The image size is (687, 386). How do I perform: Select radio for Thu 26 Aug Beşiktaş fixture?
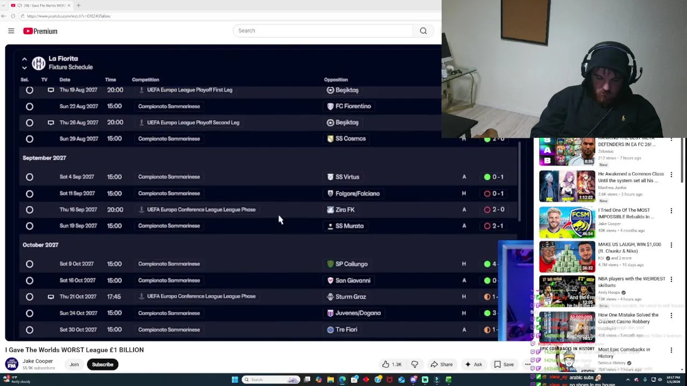click(30, 123)
